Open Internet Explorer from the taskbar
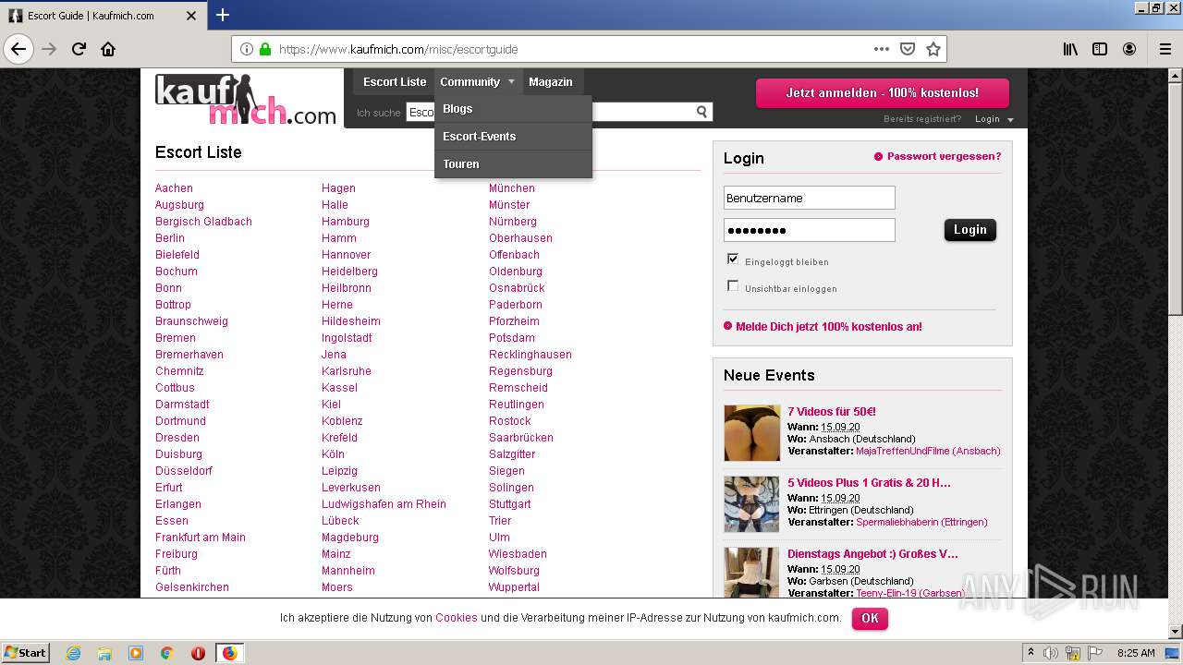 (x=73, y=653)
